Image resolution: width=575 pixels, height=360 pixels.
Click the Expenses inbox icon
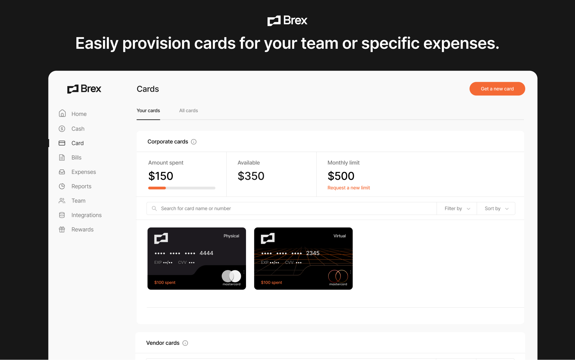point(62,172)
